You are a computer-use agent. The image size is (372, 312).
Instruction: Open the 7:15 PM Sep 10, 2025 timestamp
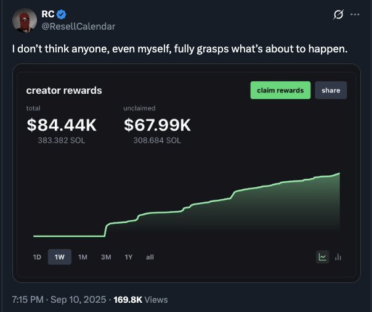59,300
